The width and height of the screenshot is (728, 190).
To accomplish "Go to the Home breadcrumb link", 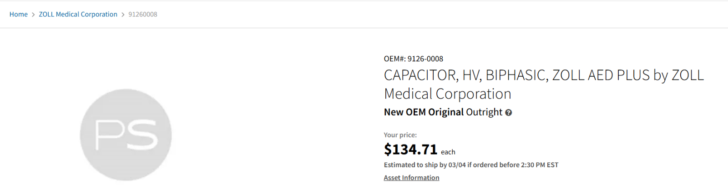I will (18, 15).
